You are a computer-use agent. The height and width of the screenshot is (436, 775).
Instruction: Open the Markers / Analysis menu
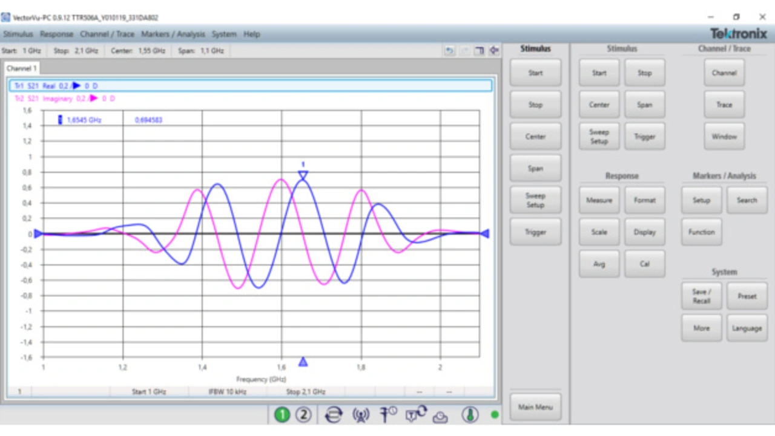tap(173, 34)
